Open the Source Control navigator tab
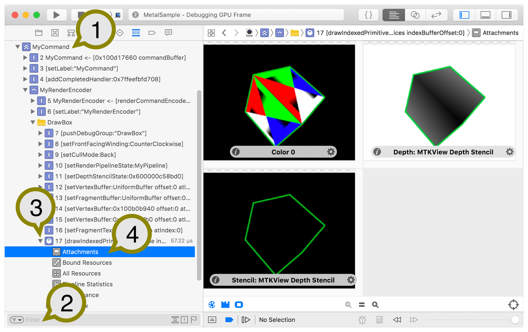This screenshot has height=332, width=528. click(x=55, y=33)
